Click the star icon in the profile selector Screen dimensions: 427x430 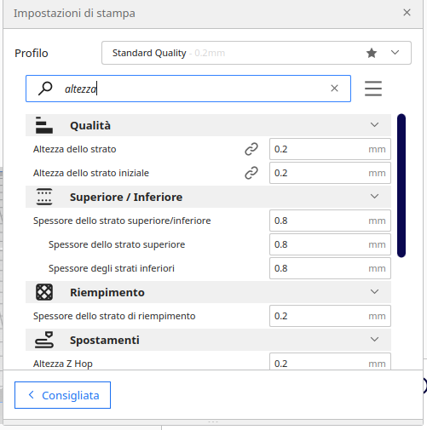click(372, 53)
